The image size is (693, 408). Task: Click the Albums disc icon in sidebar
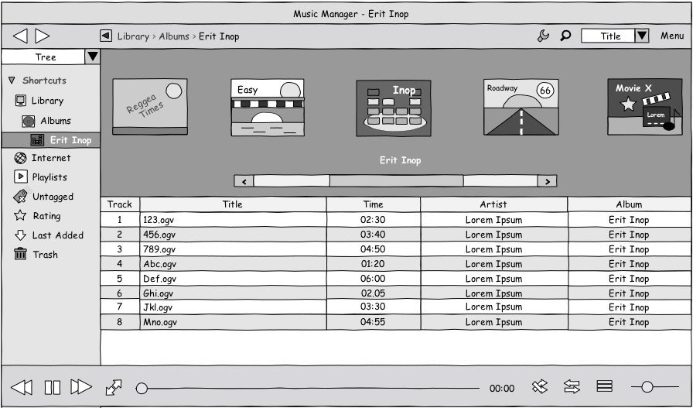29,121
